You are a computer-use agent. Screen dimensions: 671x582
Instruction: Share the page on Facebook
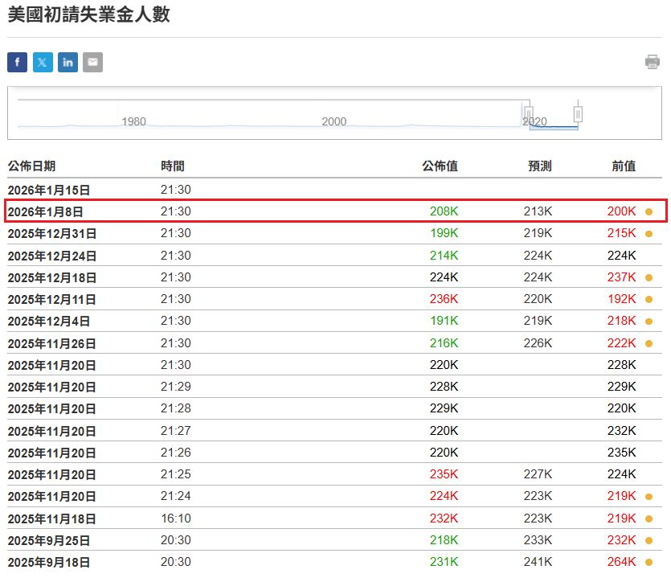point(18,63)
